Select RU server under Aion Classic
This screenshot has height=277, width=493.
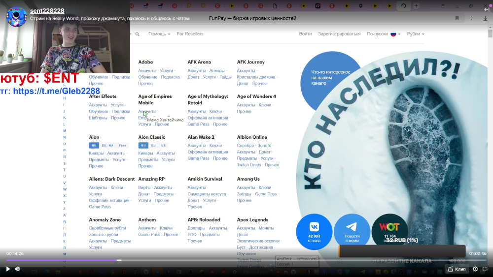143,145
